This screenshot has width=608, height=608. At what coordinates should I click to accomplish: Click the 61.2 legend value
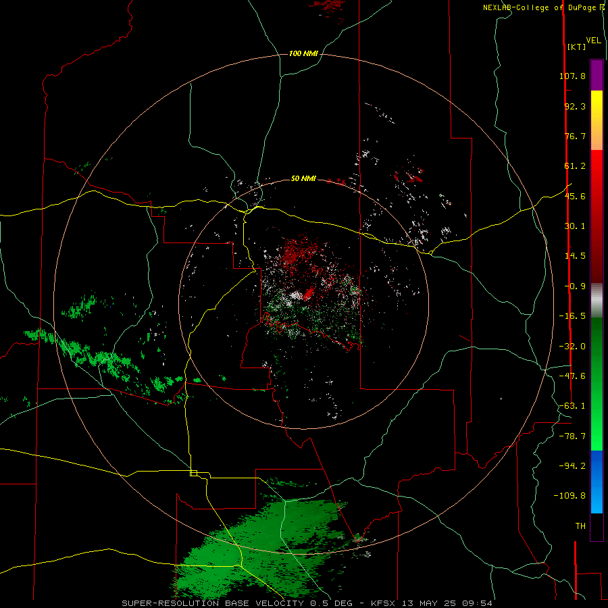(575, 166)
